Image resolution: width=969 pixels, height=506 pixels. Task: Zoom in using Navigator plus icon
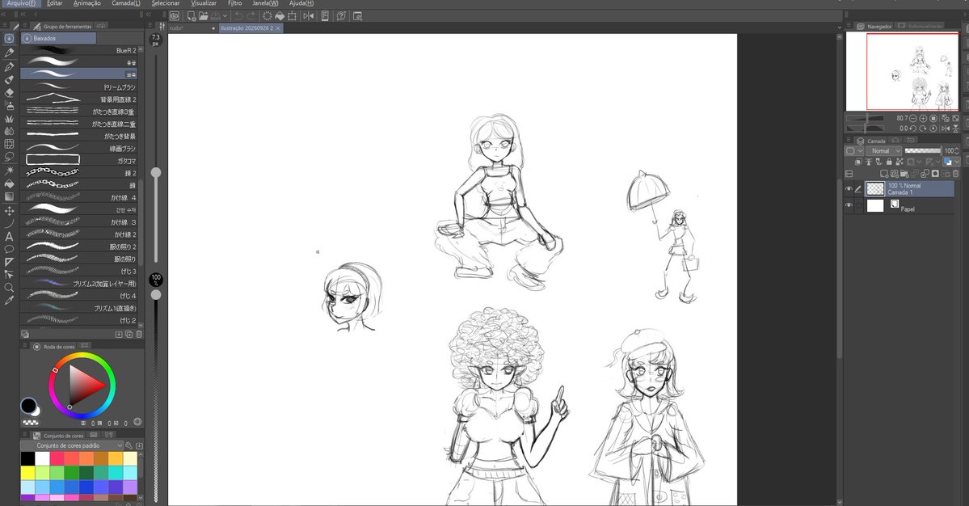tap(923, 118)
